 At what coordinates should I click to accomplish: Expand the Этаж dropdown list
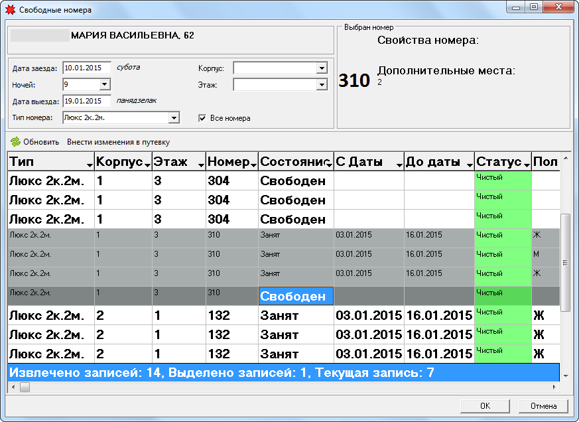[x=322, y=85]
